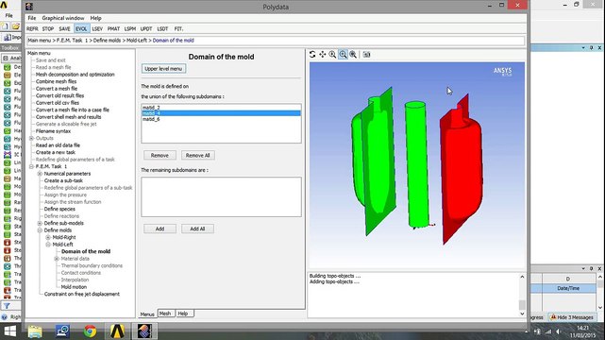Toggle the EVOL toolbar button
Image resolution: width=605 pixels, height=340 pixels.
(81, 29)
